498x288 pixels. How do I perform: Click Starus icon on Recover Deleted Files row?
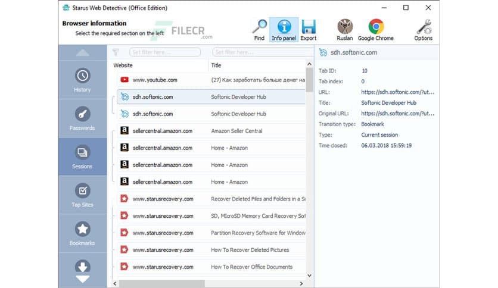pos(124,199)
